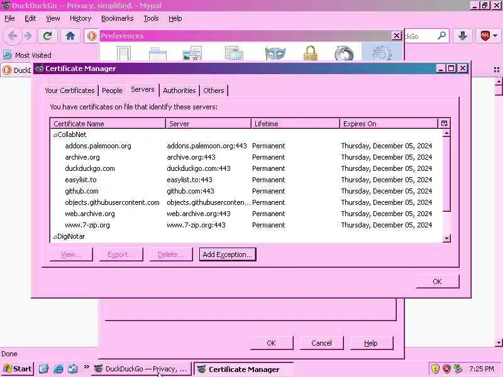Viewport: 503px width, 377px height.
Task: Click the search magnifier icon
Action: pos(442,36)
